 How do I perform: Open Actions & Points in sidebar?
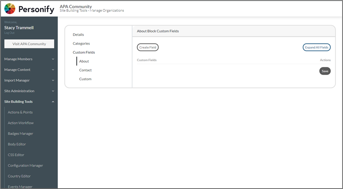click(20, 112)
